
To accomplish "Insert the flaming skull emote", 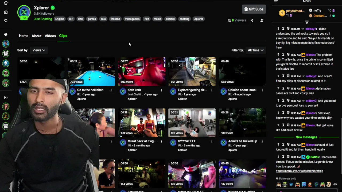I will pos(310,185).
